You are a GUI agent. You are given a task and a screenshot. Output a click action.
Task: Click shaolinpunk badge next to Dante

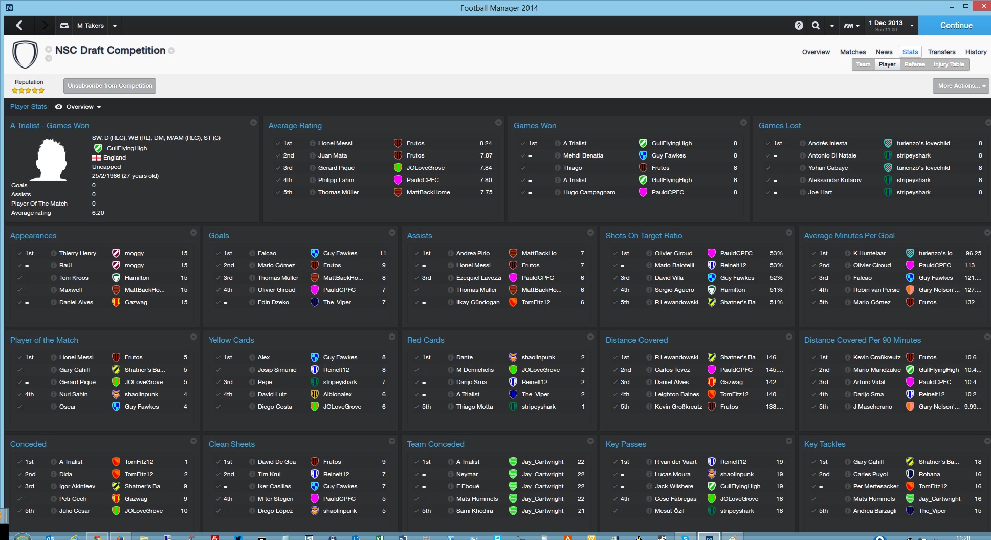[x=513, y=357]
